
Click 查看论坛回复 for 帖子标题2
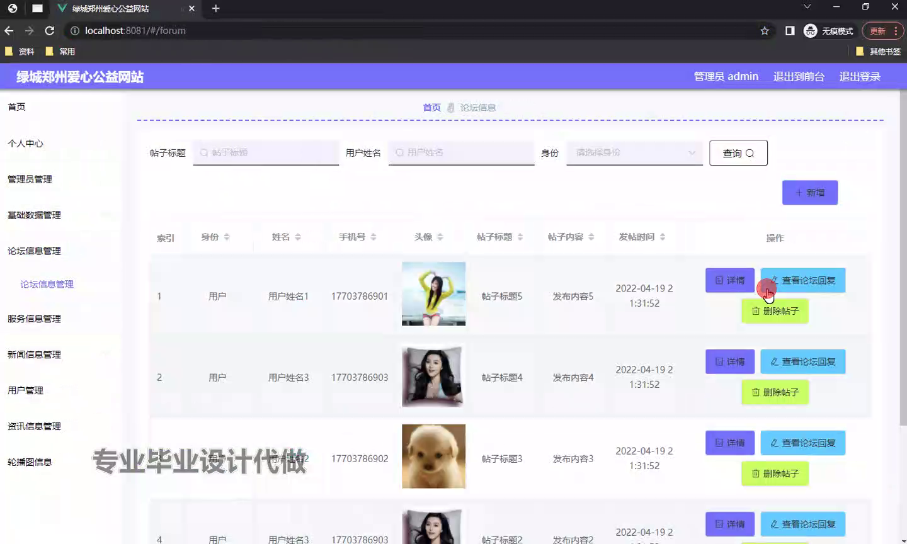coord(803,524)
